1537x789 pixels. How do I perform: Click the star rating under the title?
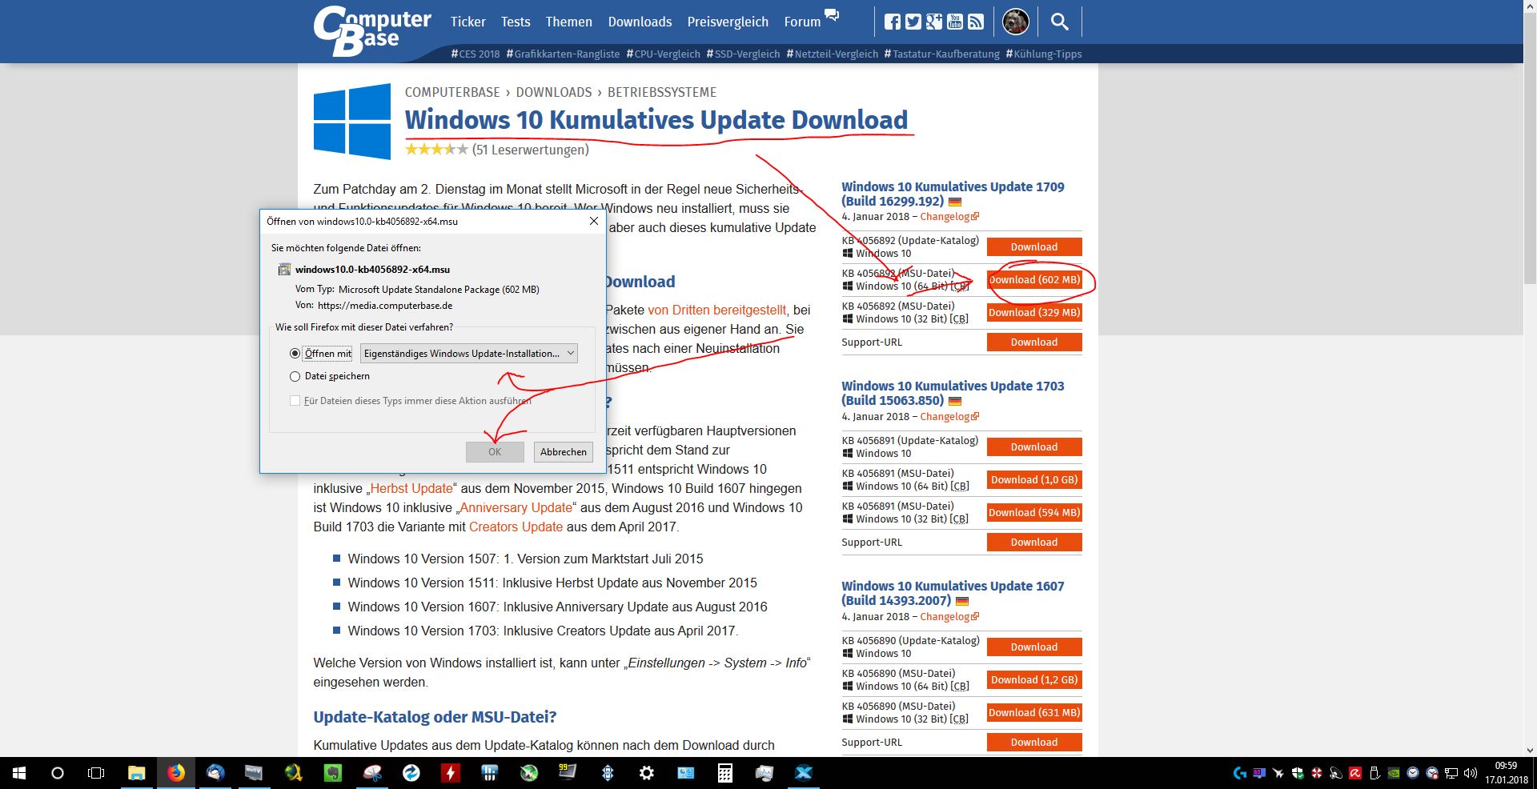tap(436, 150)
